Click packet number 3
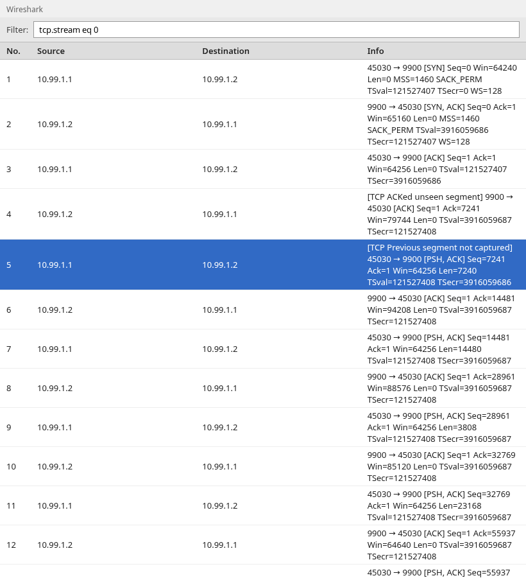 point(8,169)
